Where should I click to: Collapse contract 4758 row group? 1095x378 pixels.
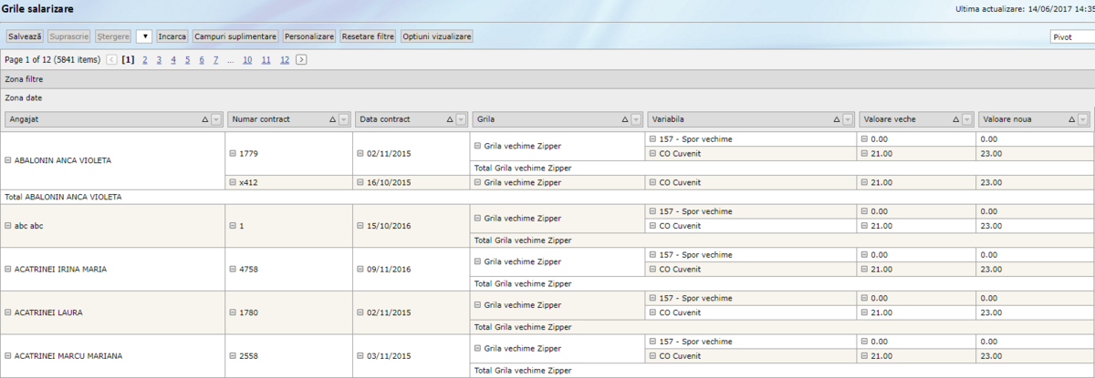coord(234,270)
